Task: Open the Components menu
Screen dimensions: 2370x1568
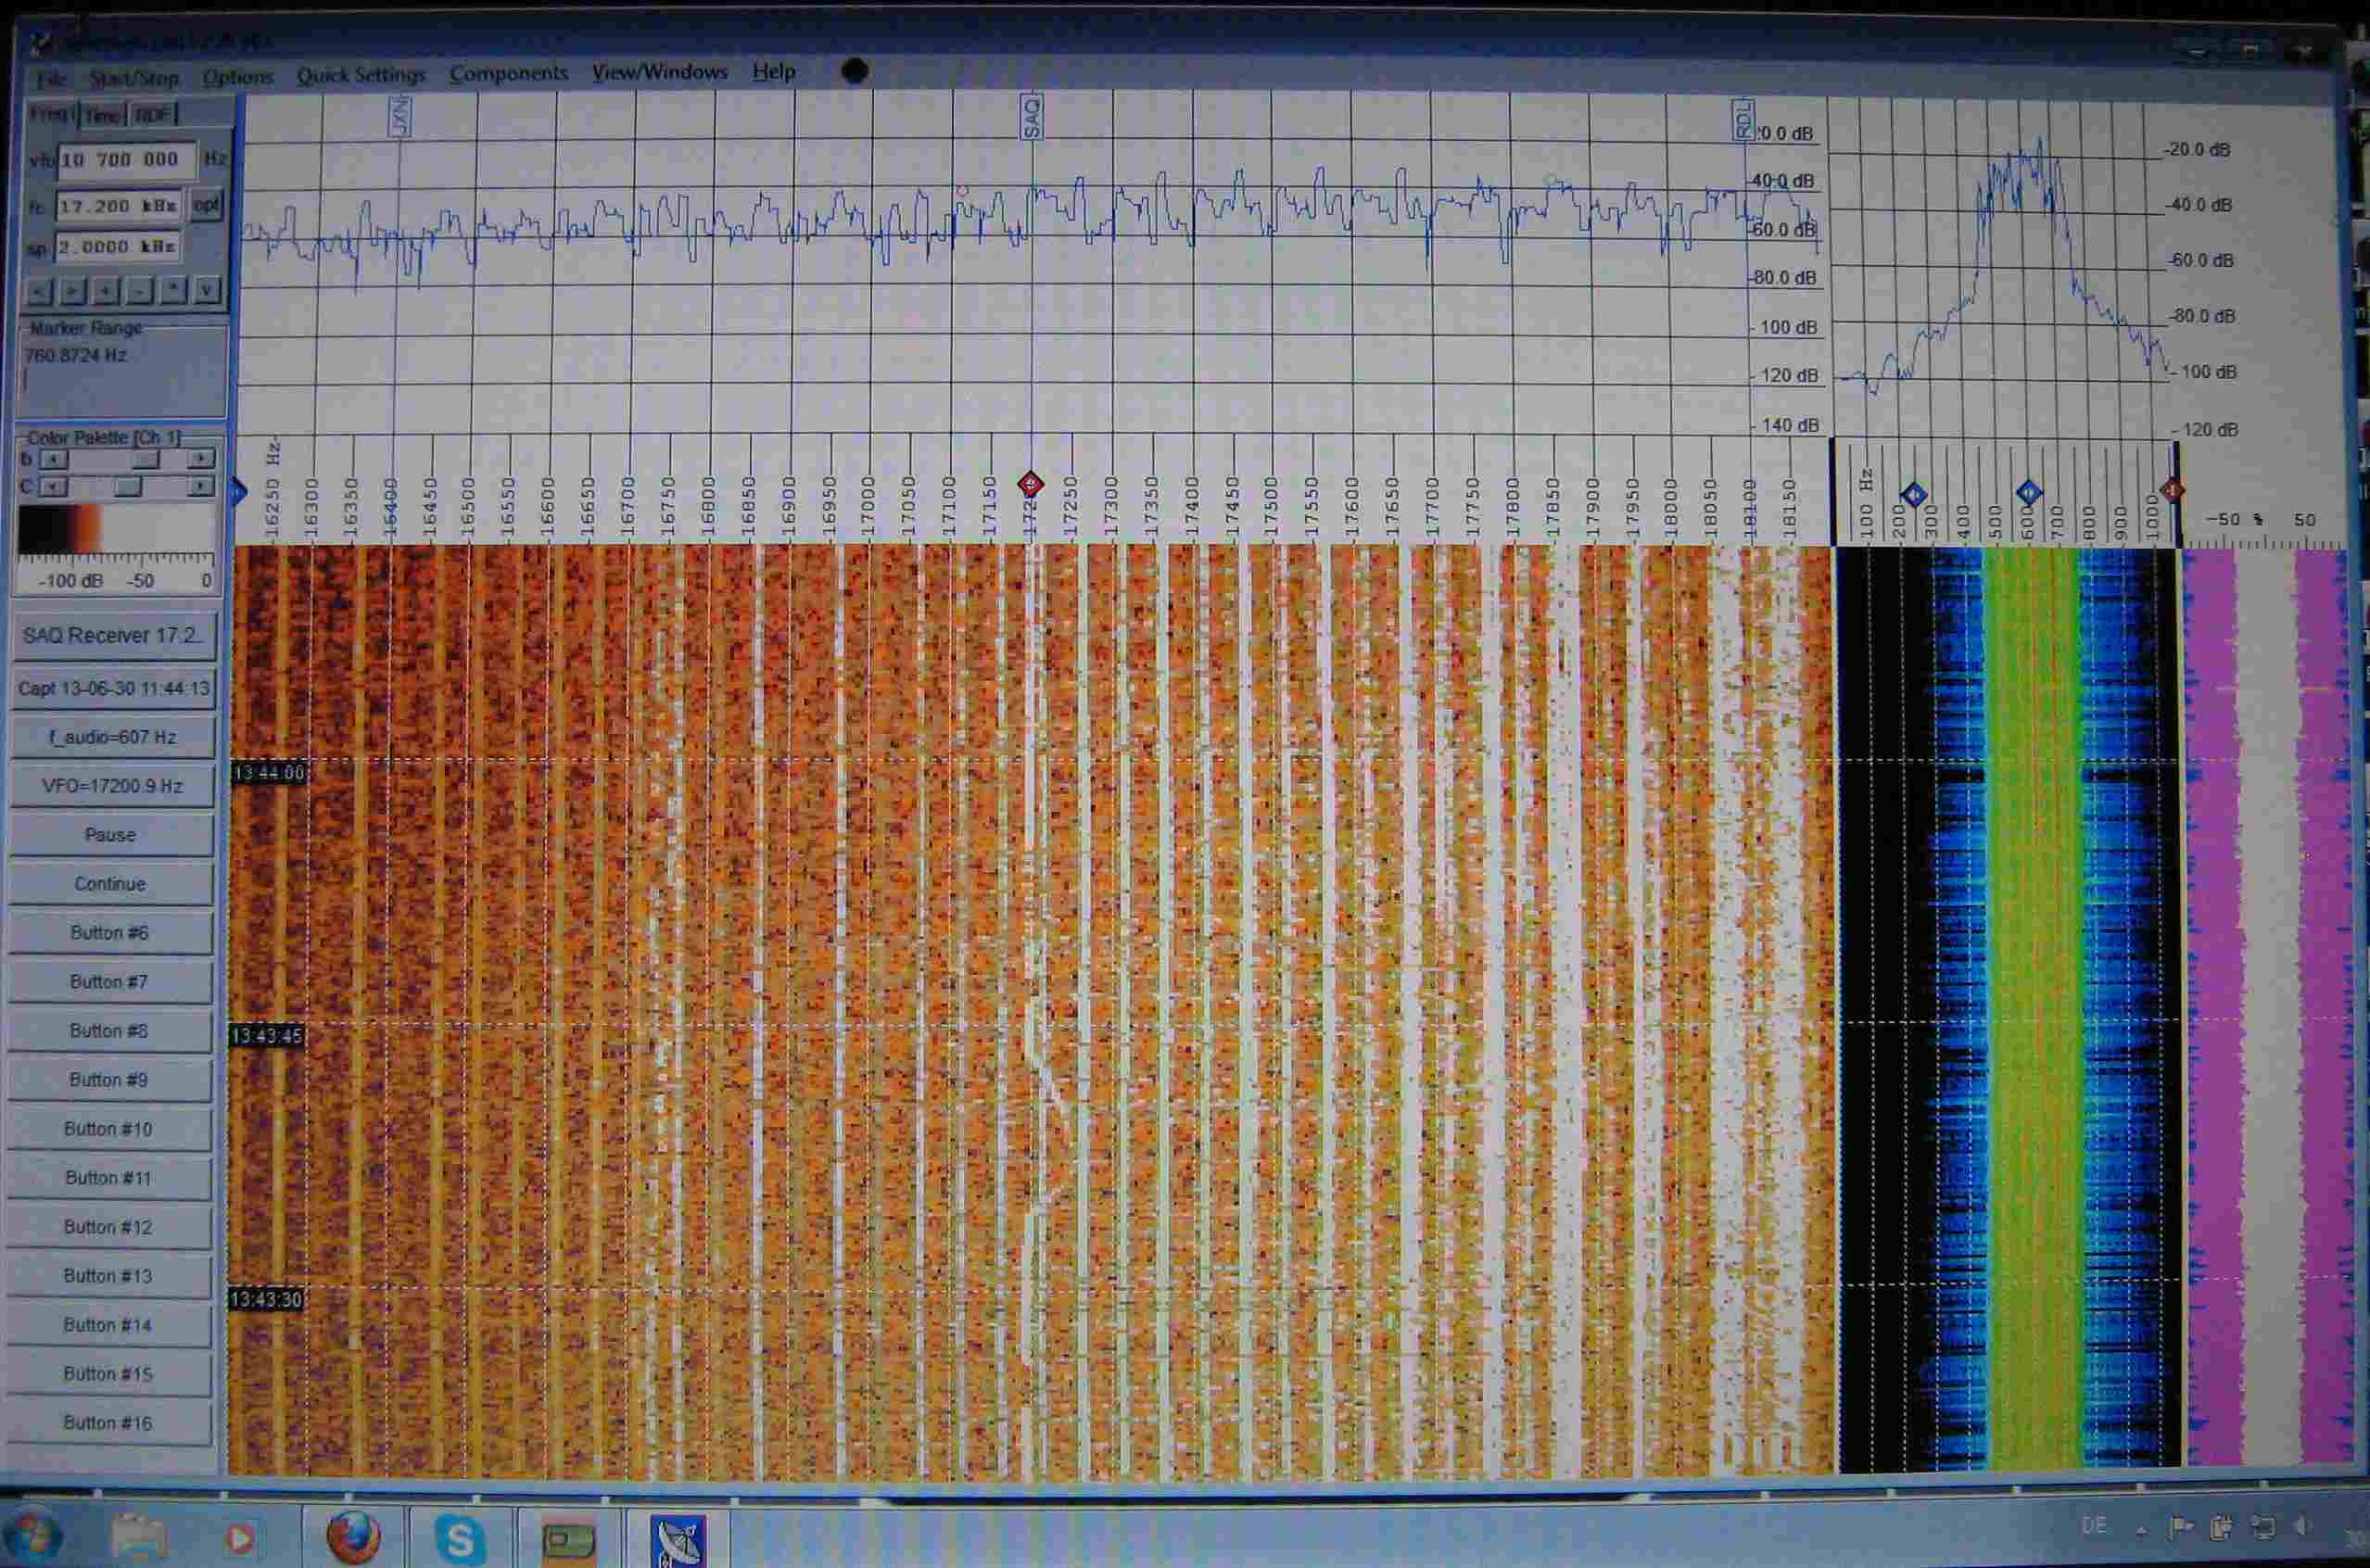Action: 508,73
